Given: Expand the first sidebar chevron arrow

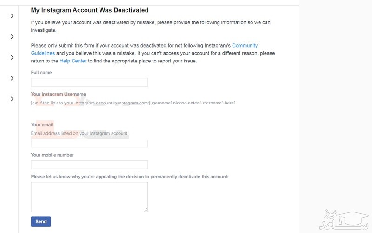Looking at the screenshot, I should 12,16.
